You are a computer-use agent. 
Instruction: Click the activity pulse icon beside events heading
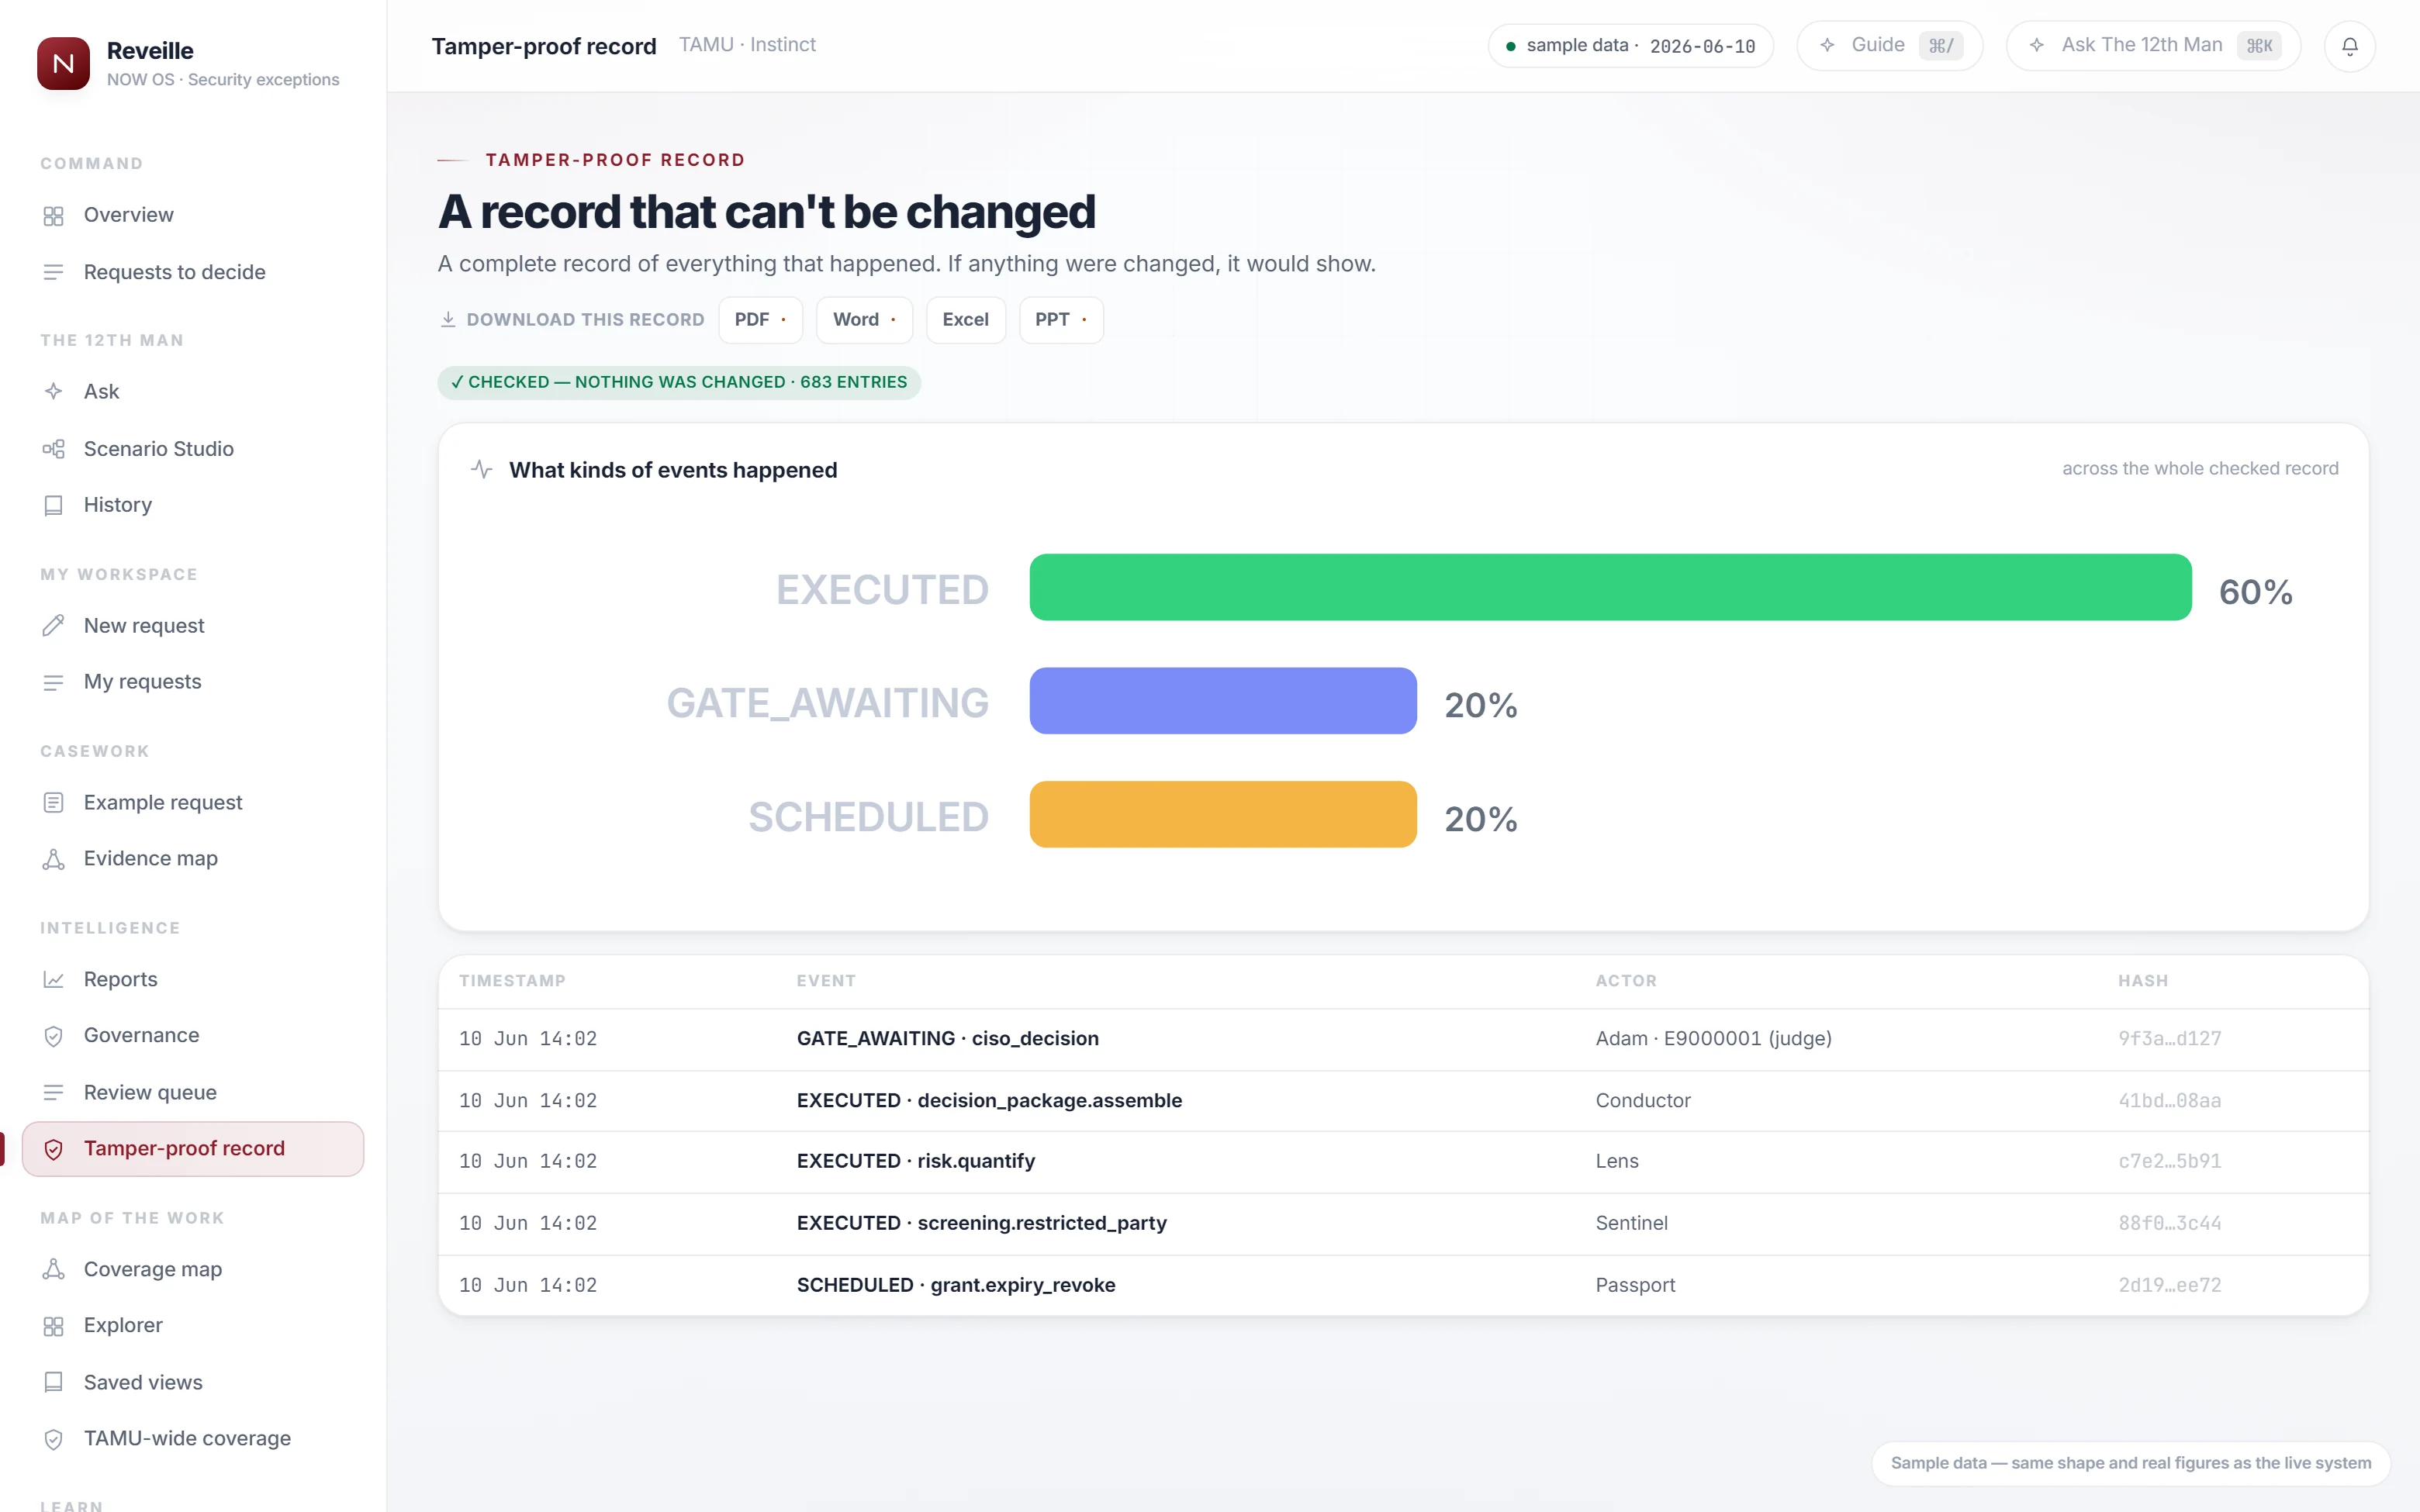point(482,469)
